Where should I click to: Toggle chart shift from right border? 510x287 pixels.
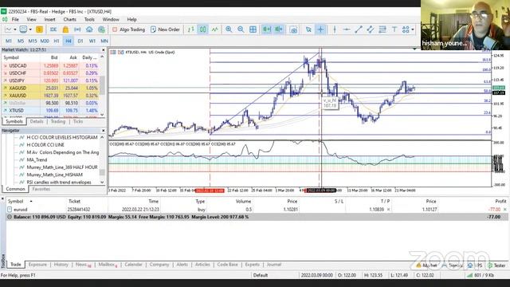pos(279,29)
